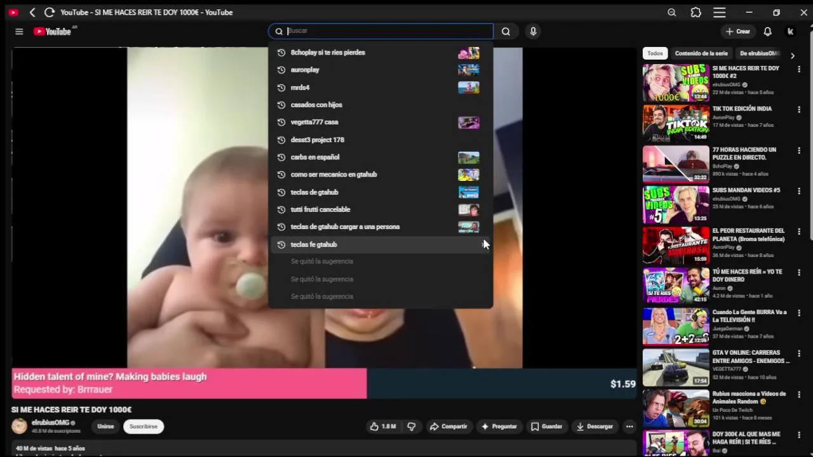Reload the page with the refresh icon
This screenshot has width=813, height=457.
49,12
